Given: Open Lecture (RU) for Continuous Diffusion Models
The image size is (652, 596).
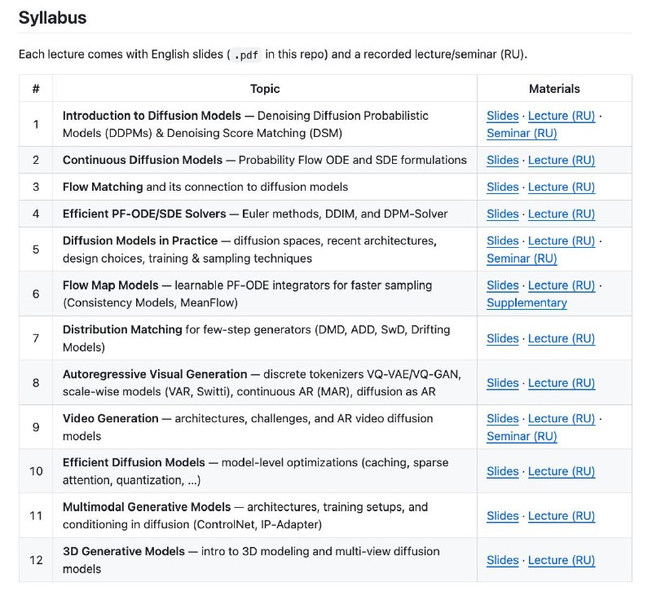Looking at the screenshot, I should (562, 160).
